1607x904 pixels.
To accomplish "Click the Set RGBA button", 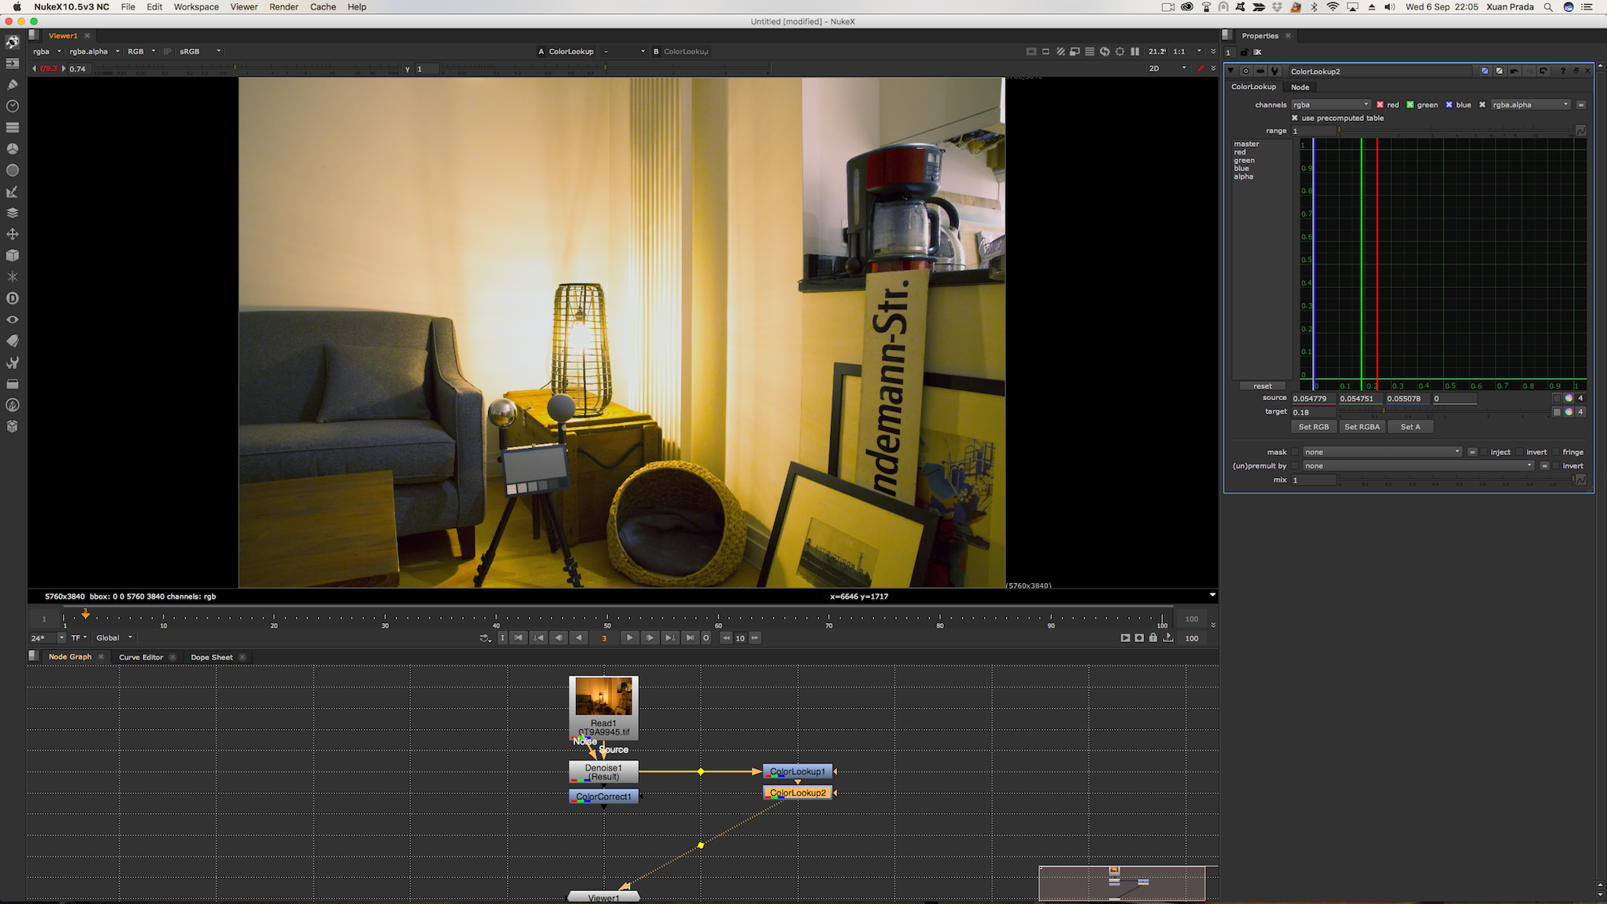I will coord(1362,427).
